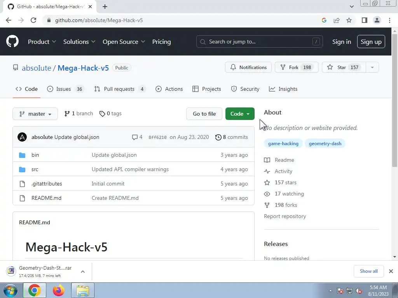Click the Notifications bell button
Image resolution: width=398 pixels, height=298 pixels.
coord(248,67)
